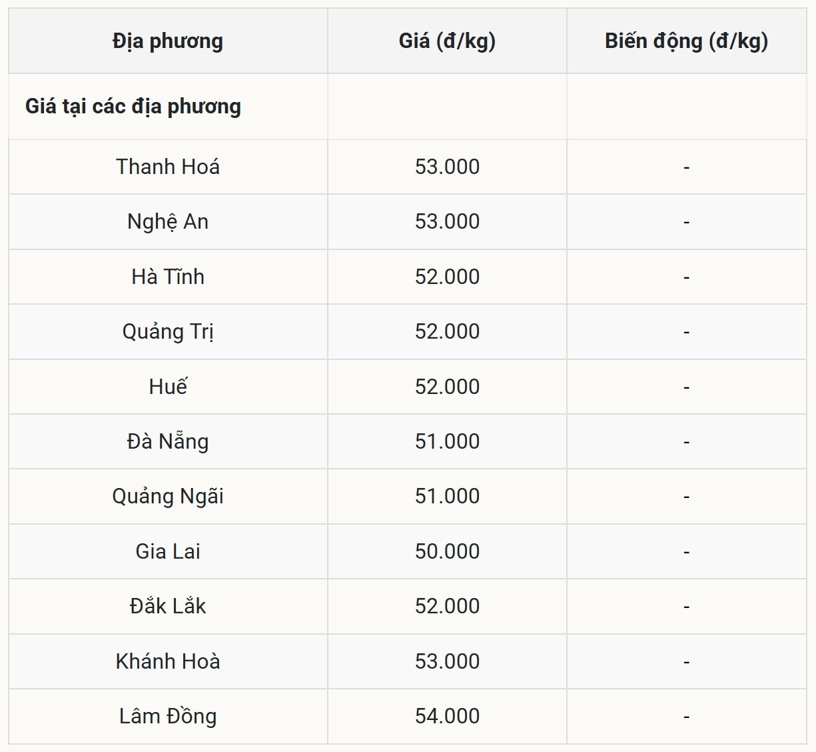The height and width of the screenshot is (752, 816).
Task: Select the 'Giá tại các địa phương' row
Action: pyautogui.click(x=133, y=107)
